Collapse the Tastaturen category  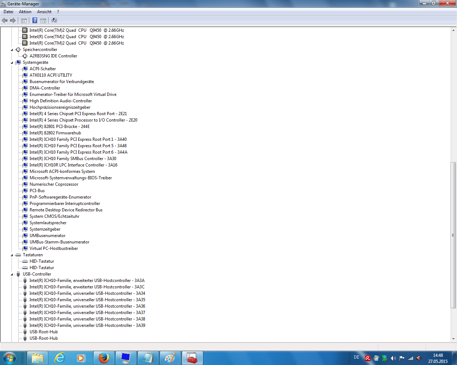(12, 255)
